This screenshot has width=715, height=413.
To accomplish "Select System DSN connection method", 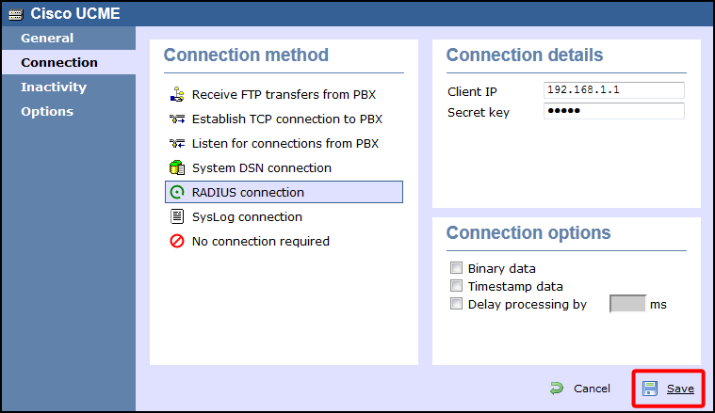I will (x=284, y=167).
